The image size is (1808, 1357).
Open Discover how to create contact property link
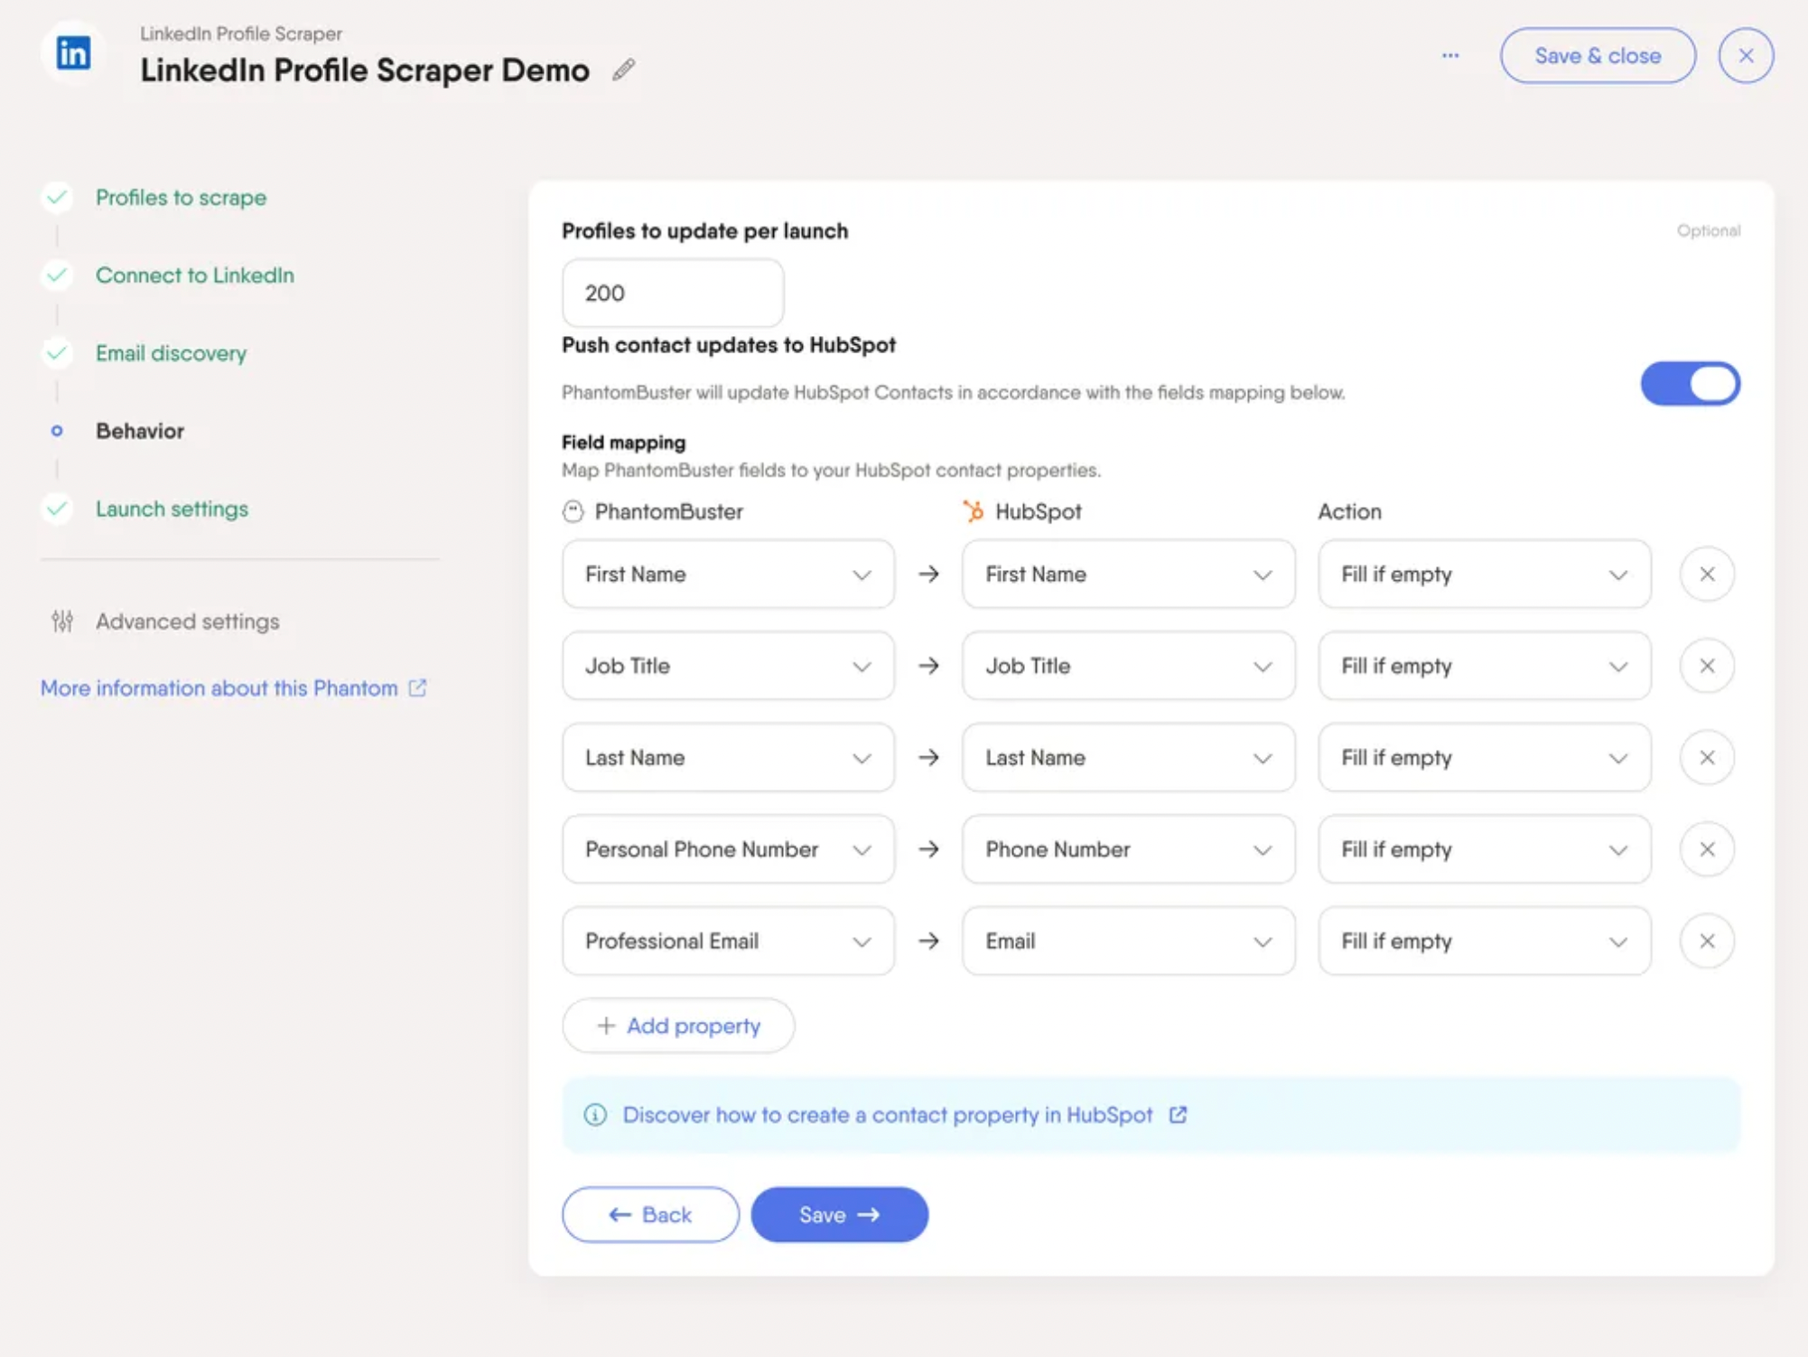pos(888,1114)
